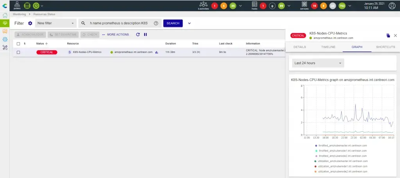Click grey services counter showing 33
This screenshot has height=178, width=400.
(333, 6)
